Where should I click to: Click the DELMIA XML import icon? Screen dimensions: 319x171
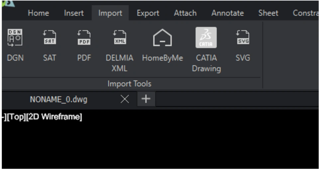point(119,38)
